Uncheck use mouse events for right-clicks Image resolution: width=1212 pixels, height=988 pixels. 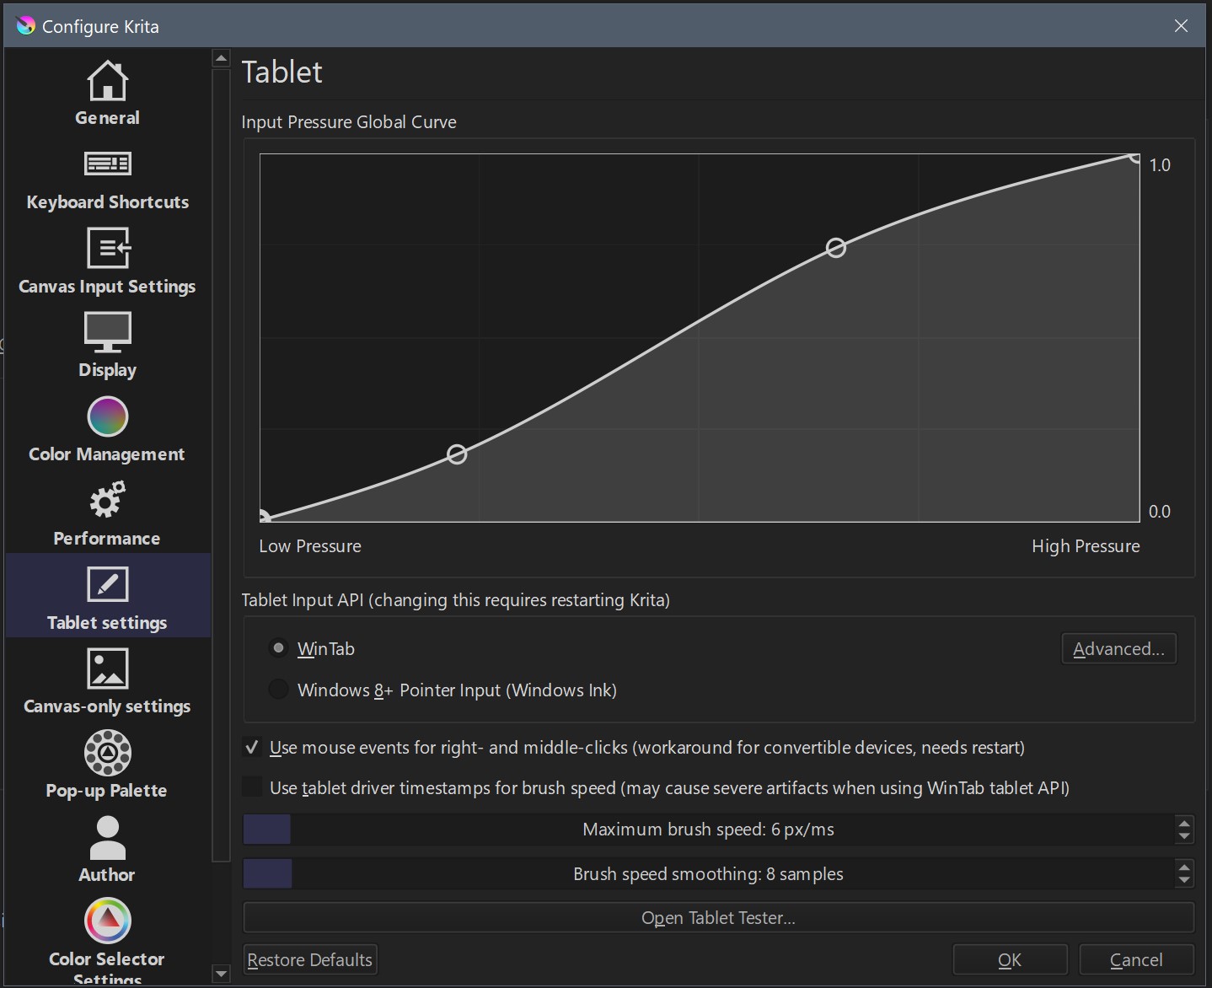[252, 747]
